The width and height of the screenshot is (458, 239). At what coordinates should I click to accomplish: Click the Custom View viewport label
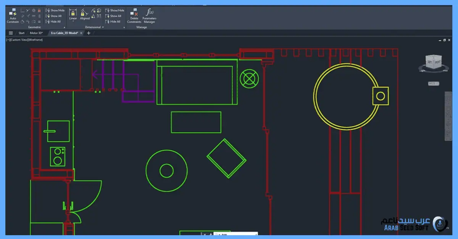pos(24,40)
